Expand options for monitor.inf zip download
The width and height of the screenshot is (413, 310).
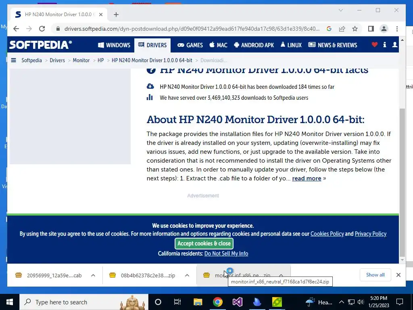coord(281,275)
